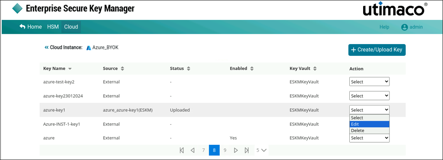Click the teal diamond ESKM logo
The height and width of the screenshot is (160, 443).
click(x=17, y=8)
